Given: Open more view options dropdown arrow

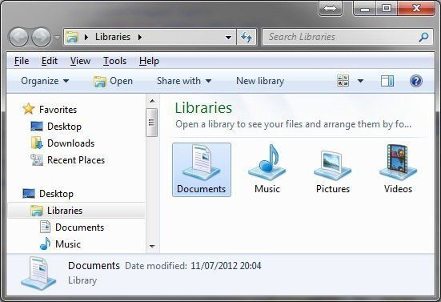Looking at the screenshot, I should tap(360, 81).
